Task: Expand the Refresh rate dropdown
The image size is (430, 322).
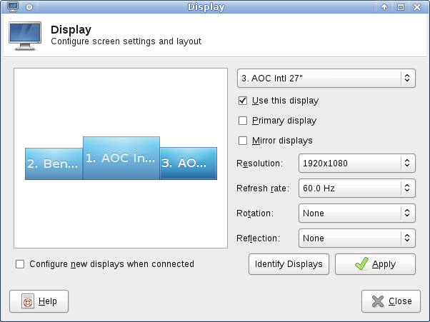Action: [x=356, y=188]
